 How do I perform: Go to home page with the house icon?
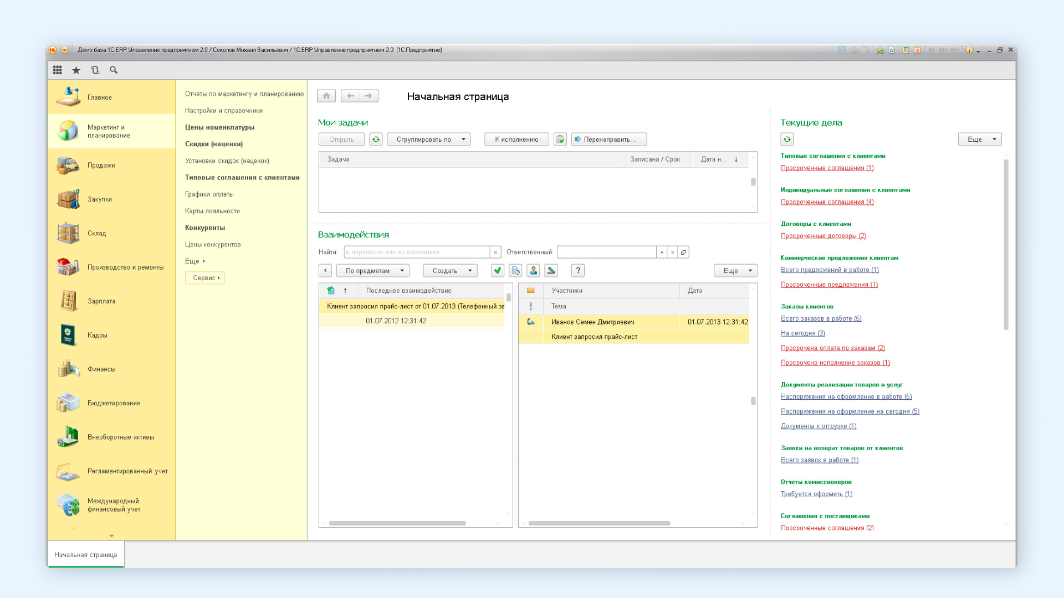coord(326,96)
